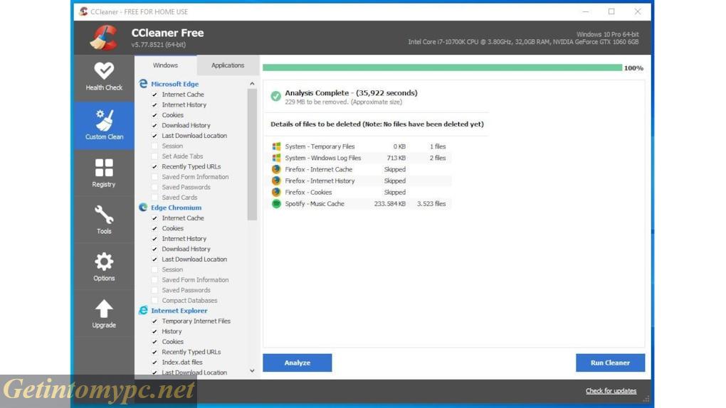Click the cleaner list scrollbar thumb
Image resolution: width=726 pixels, height=408 pixels.
(x=252, y=154)
